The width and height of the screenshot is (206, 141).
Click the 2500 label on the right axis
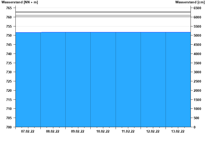pos(198,81)
